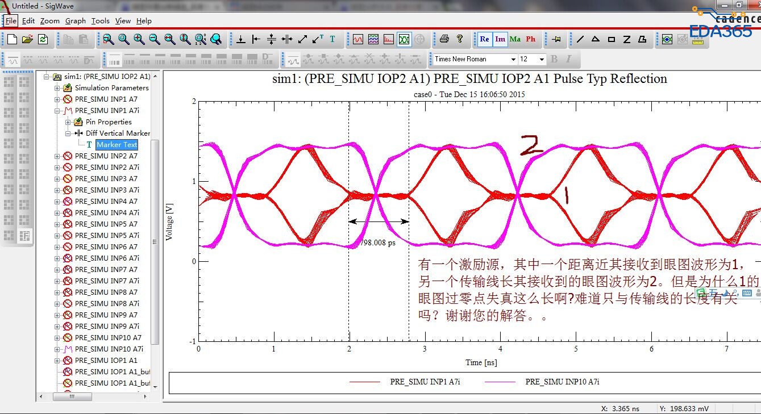Open the font name dropdown
Image resolution: width=761 pixels, height=414 pixels.
(513, 59)
